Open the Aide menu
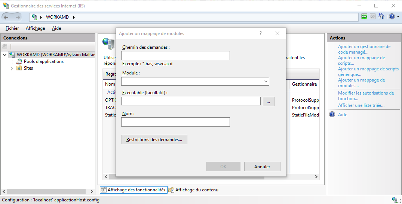The width and height of the screenshot is (402, 204). 56,28
